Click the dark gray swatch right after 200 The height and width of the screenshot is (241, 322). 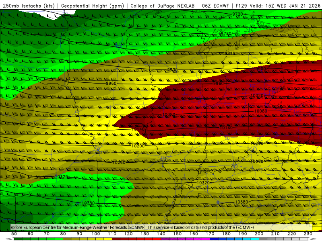tap(263, 239)
